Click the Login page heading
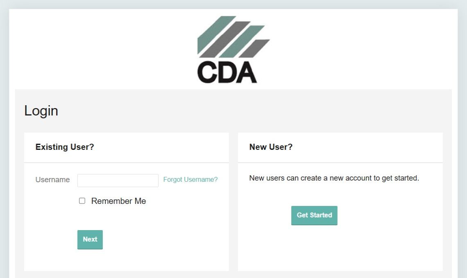The height and width of the screenshot is (278, 467). coord(41,111)
